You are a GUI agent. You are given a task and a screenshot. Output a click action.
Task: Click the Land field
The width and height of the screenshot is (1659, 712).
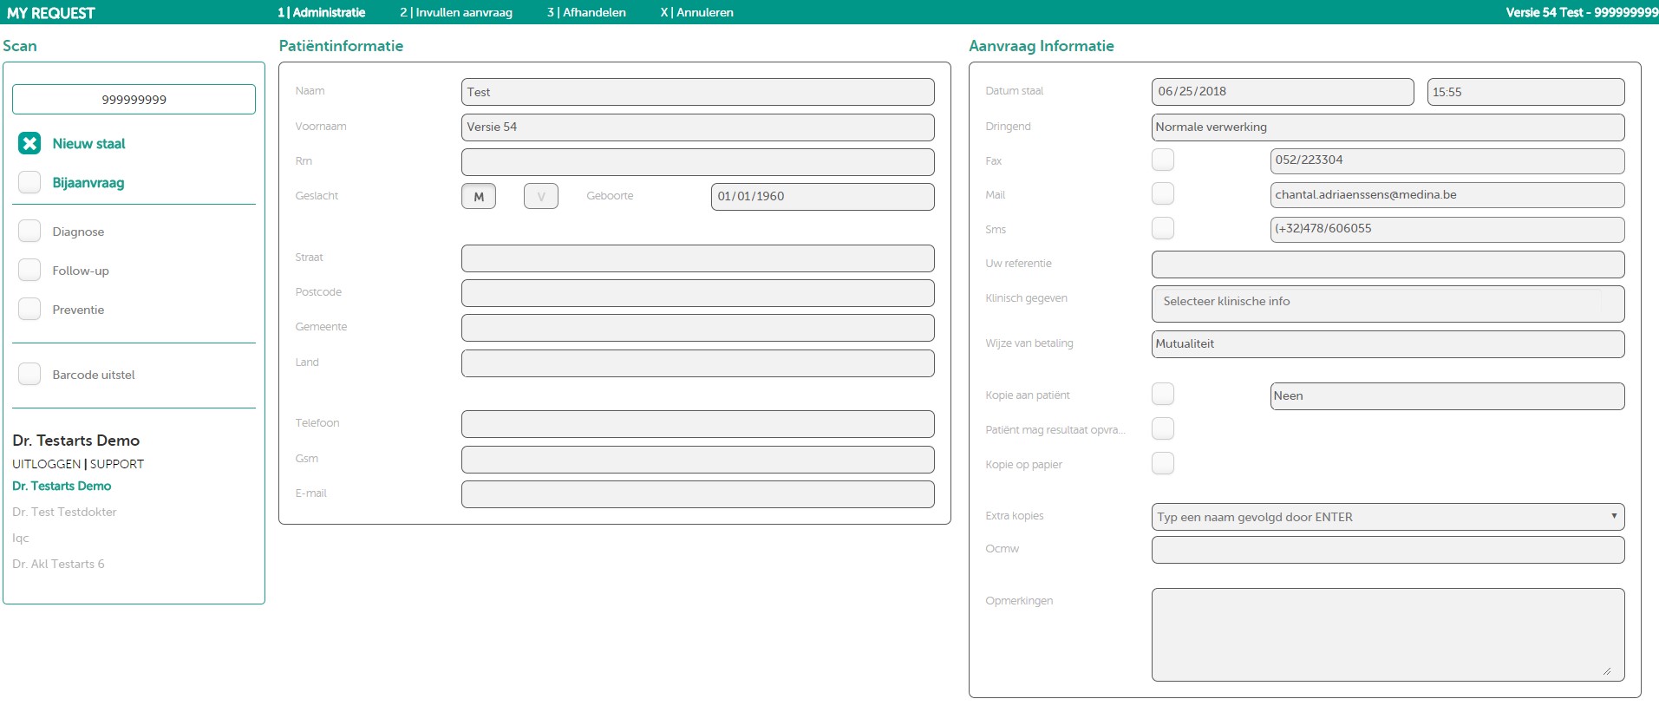[x=698, y=363]
